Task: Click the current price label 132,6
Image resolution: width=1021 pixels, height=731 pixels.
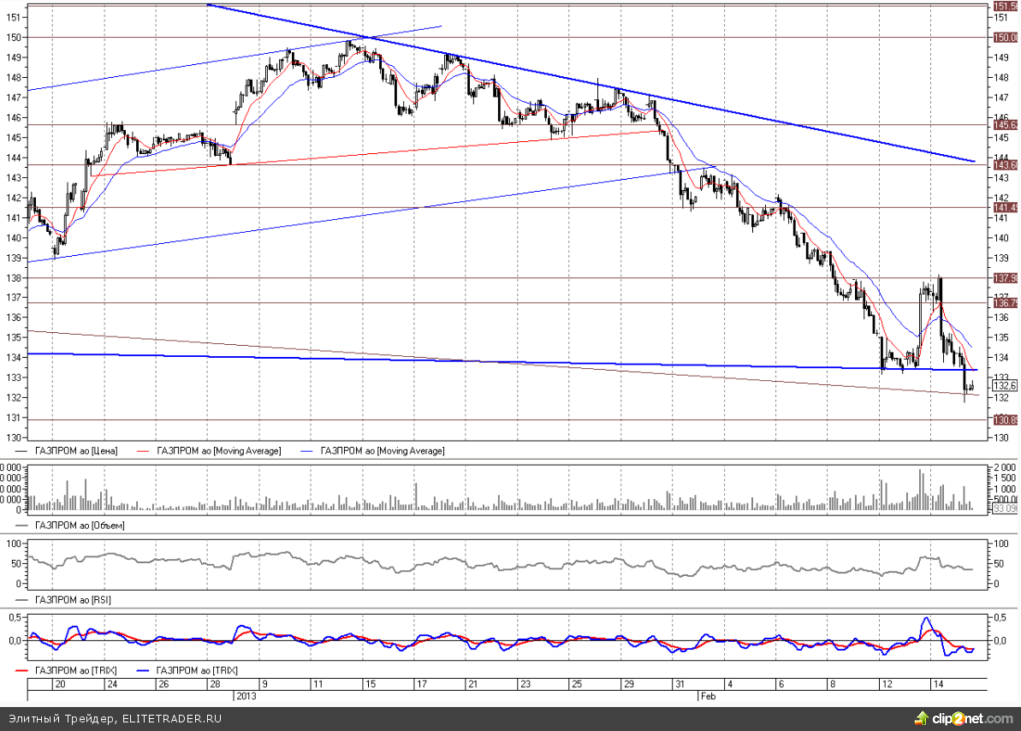Action: pyautogui.click(x=1004, y=385)
